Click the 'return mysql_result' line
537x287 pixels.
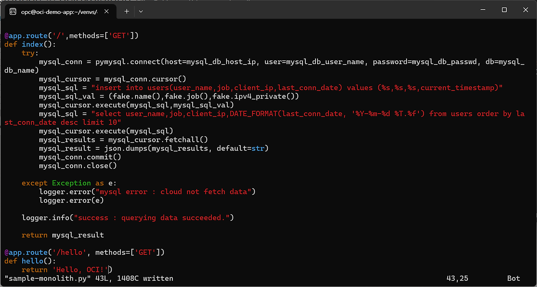point(63,235)
